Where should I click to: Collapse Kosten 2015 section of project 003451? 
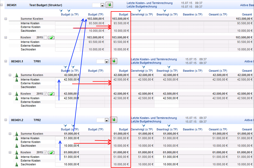point(6,38)
